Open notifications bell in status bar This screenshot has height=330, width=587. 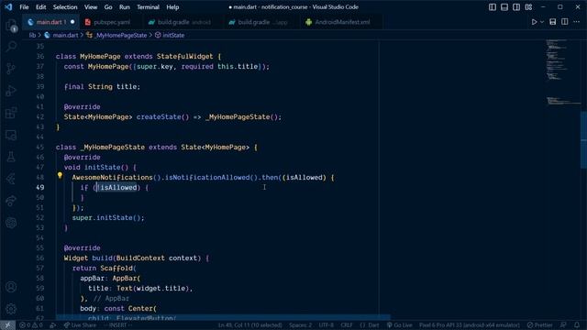577,325
